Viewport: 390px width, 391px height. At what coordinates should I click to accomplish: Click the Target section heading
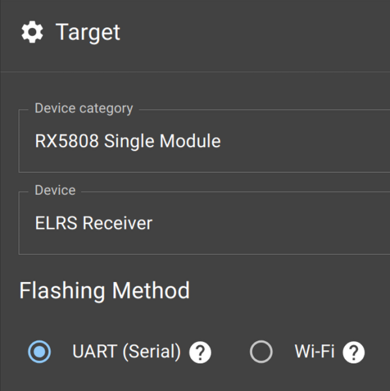(88, 32)
